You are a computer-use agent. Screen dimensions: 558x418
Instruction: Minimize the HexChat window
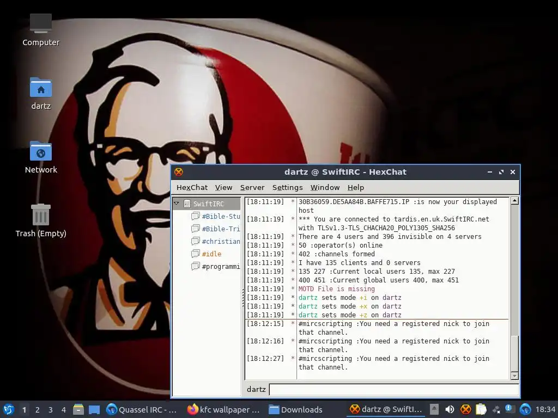tap(490, 172)
